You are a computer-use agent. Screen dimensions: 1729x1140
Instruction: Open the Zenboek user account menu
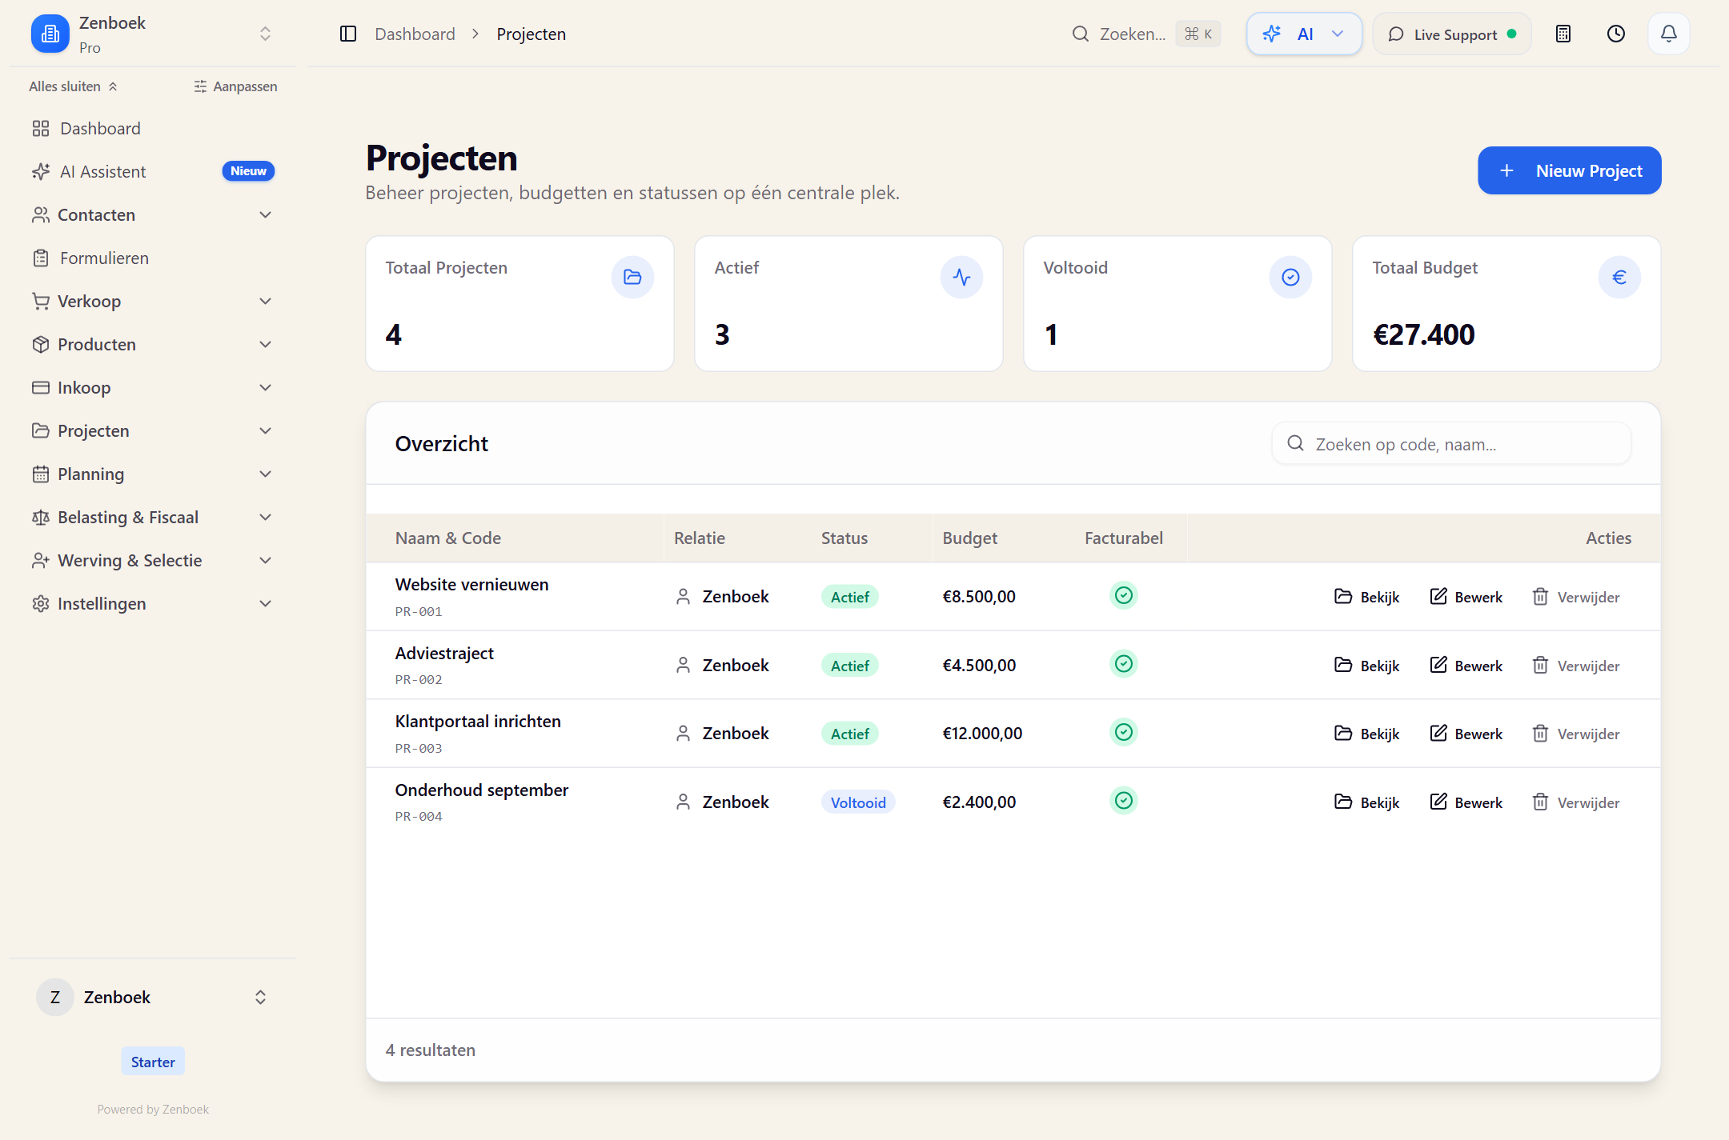pos(152,997)
